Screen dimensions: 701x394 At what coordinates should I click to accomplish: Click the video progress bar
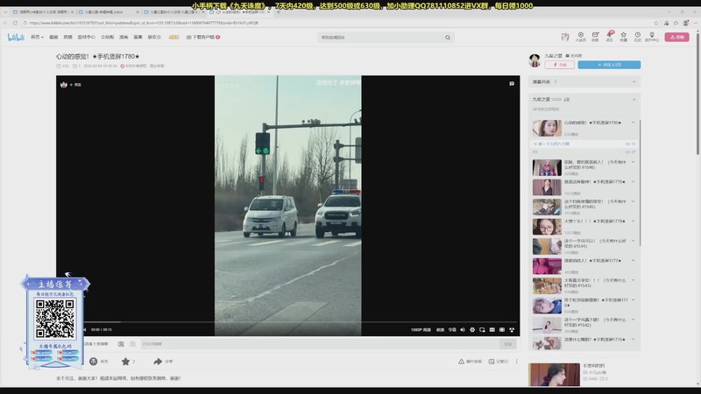coord(287,321)
